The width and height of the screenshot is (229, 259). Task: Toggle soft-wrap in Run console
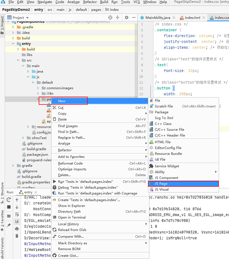click(17, 214)
